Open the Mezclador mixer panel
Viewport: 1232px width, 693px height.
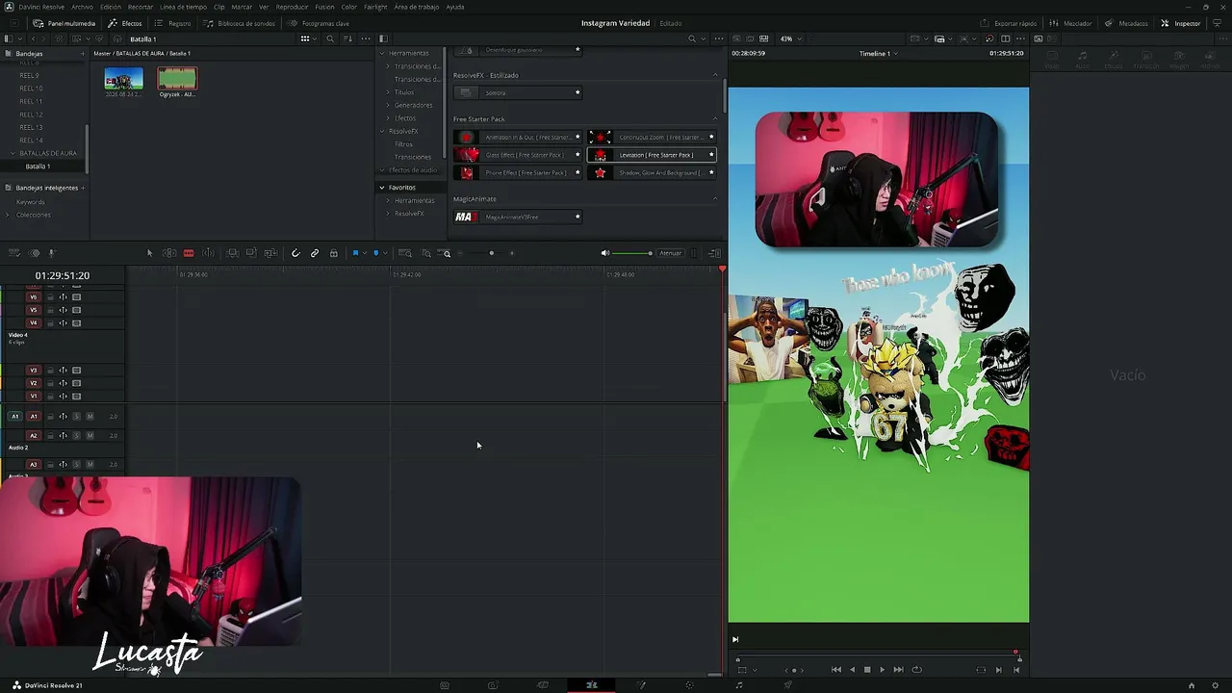pyautogui.click(x=1071, y=23)
